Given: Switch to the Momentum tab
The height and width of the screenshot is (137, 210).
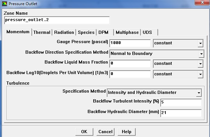Looking at the screenshot, I should tap(18, 32).
